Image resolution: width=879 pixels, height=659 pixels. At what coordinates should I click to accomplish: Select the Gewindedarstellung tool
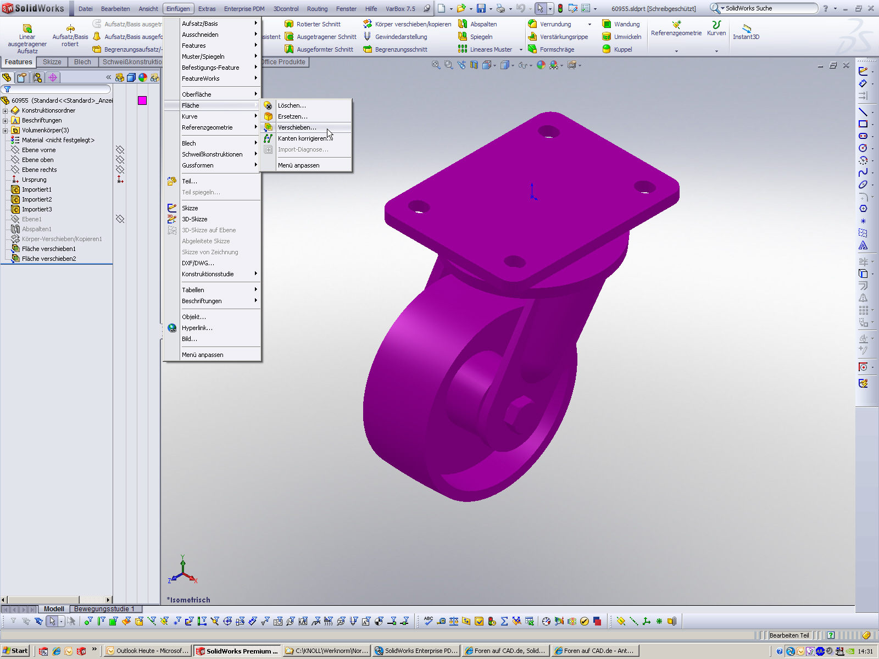[x=395, y=37]
